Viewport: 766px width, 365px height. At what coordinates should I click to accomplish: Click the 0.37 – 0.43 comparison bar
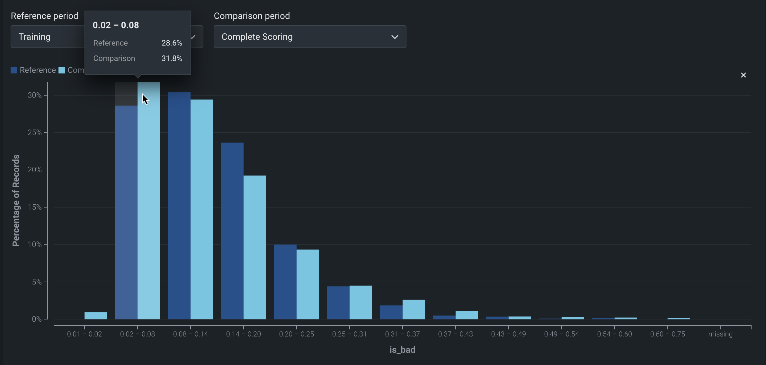[x=467, y=315]
